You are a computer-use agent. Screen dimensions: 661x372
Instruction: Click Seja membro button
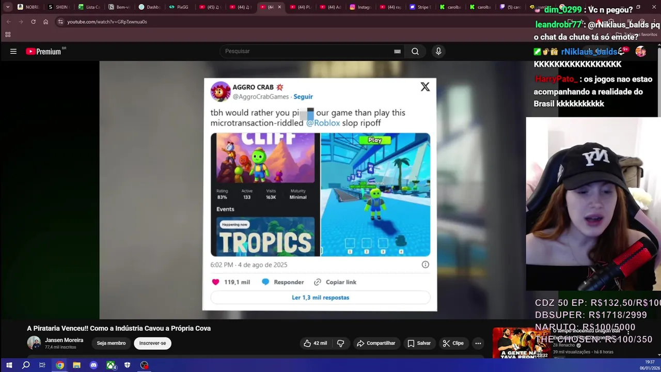(x=111, y=343)
